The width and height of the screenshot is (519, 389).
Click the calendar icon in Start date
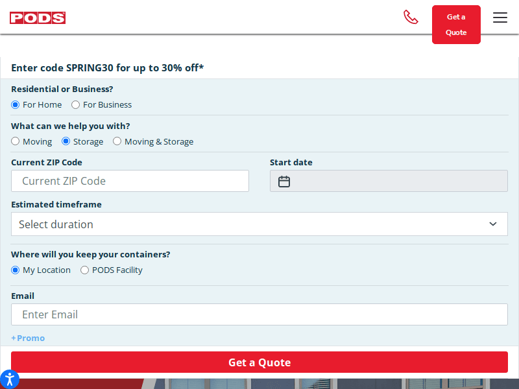[x=284, y=182]
